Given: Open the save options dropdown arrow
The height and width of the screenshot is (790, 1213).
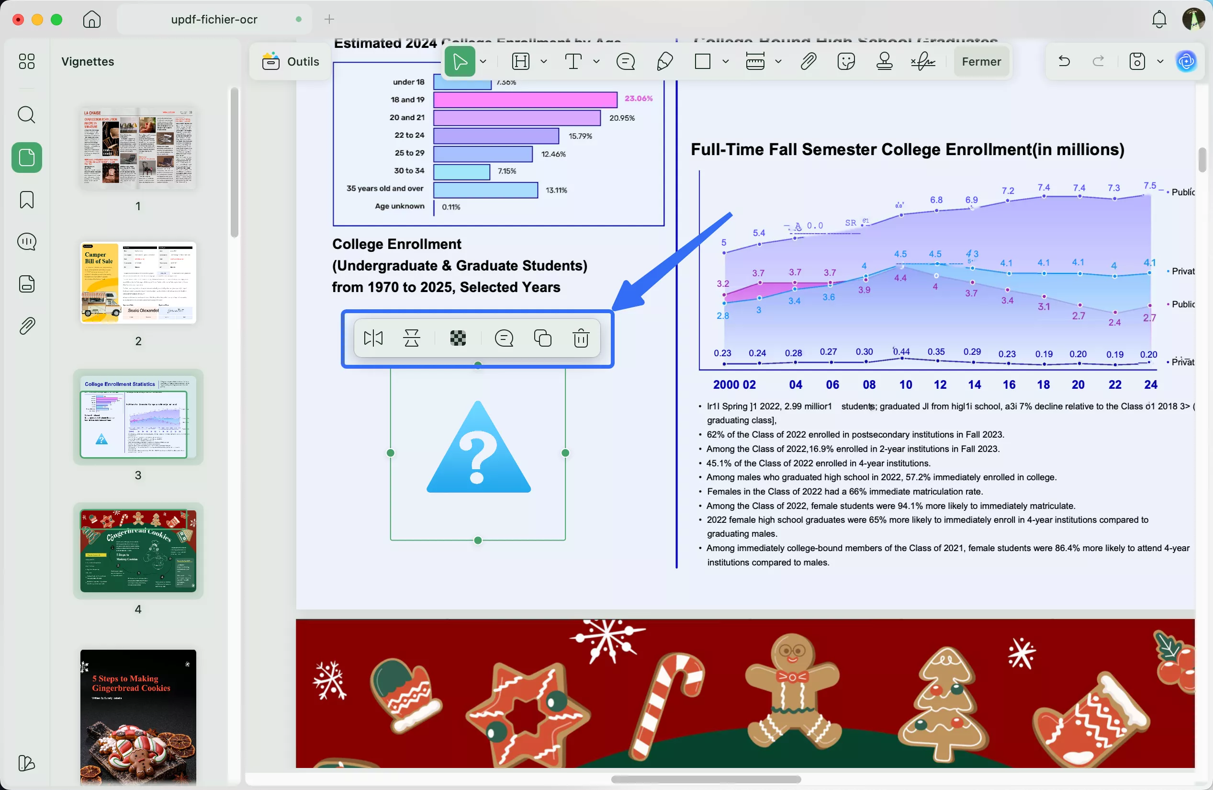Looking at the screenshot, I should (1160, 62).
